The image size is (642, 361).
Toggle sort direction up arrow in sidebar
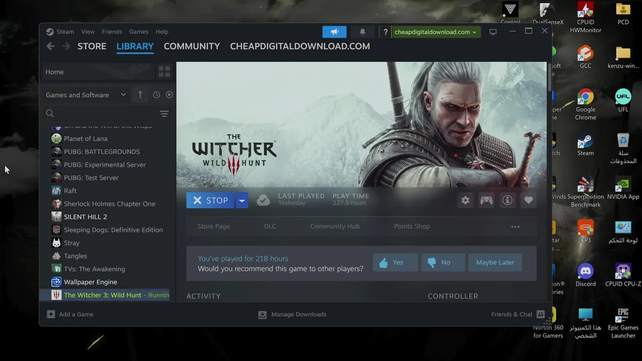[x=140, y=95]
